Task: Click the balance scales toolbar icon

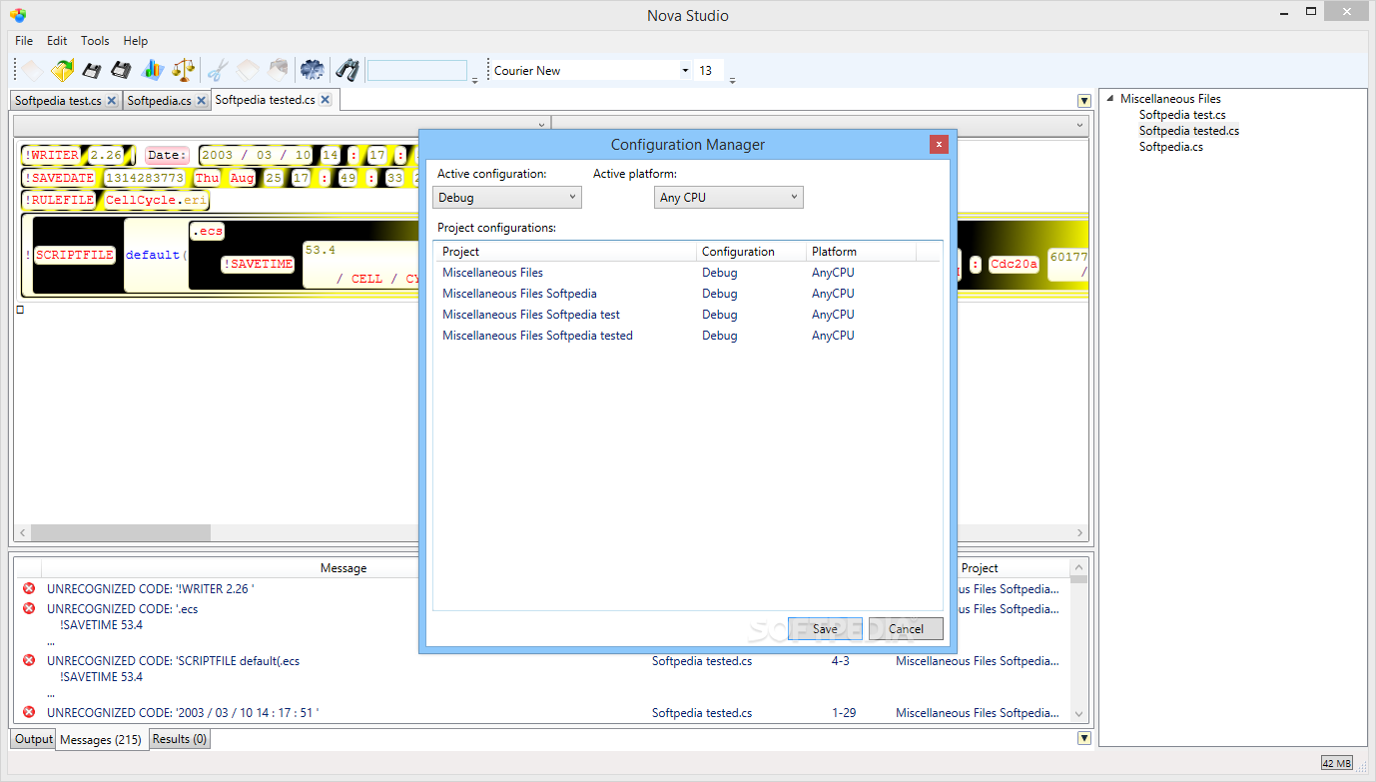Action: tap(183, 70)
